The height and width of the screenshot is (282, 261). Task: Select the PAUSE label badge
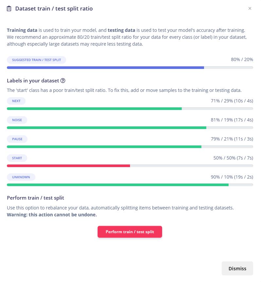[x=17, y=139]
